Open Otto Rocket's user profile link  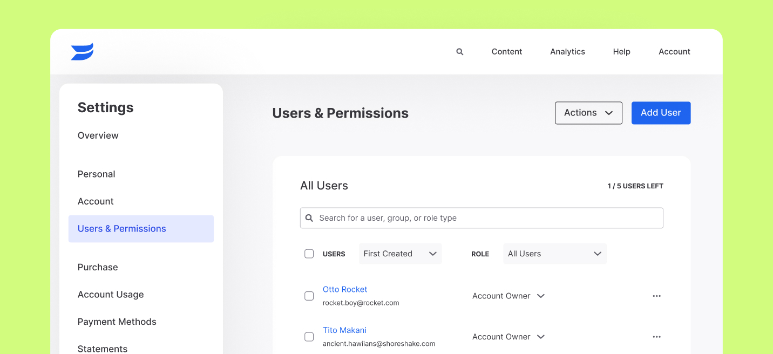[345, 289]
